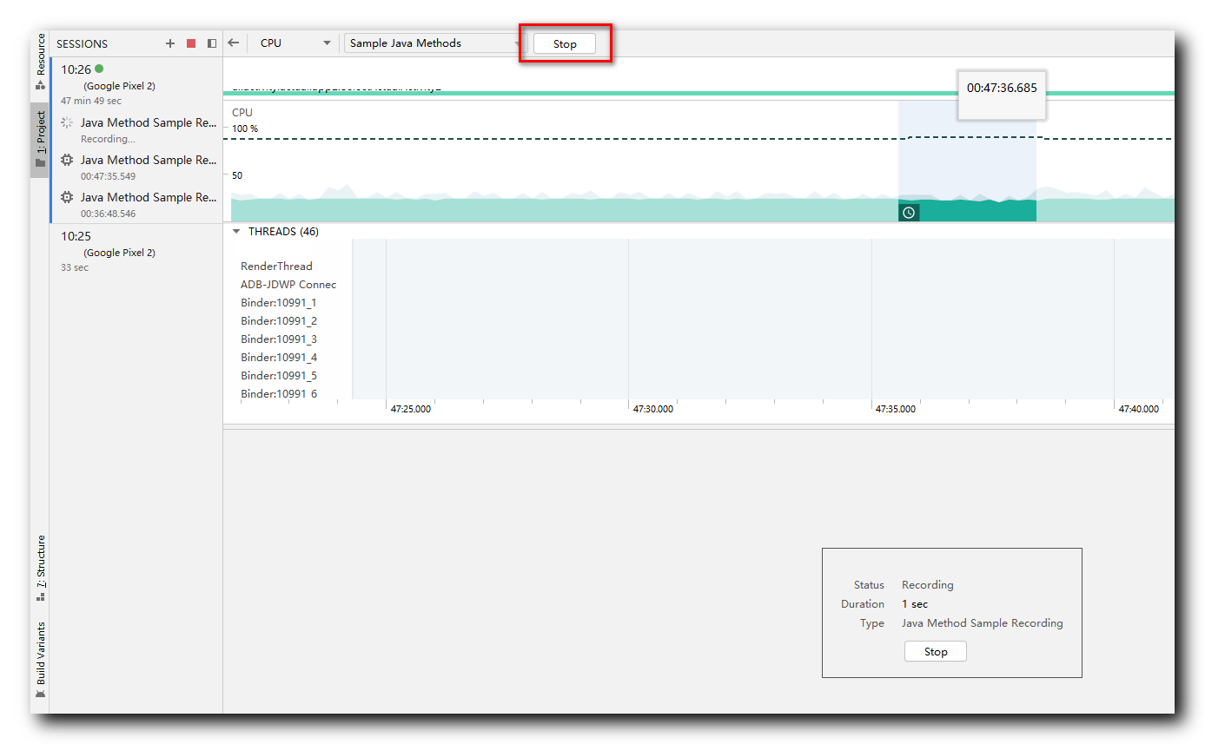The height and width of the screenshot is (744, 1205).
Task: Click the 100 % CPU axis label
Action: point(245,128)
